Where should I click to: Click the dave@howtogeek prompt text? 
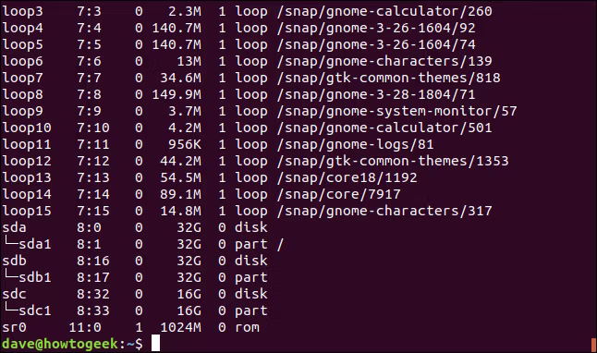pos(60,344)
